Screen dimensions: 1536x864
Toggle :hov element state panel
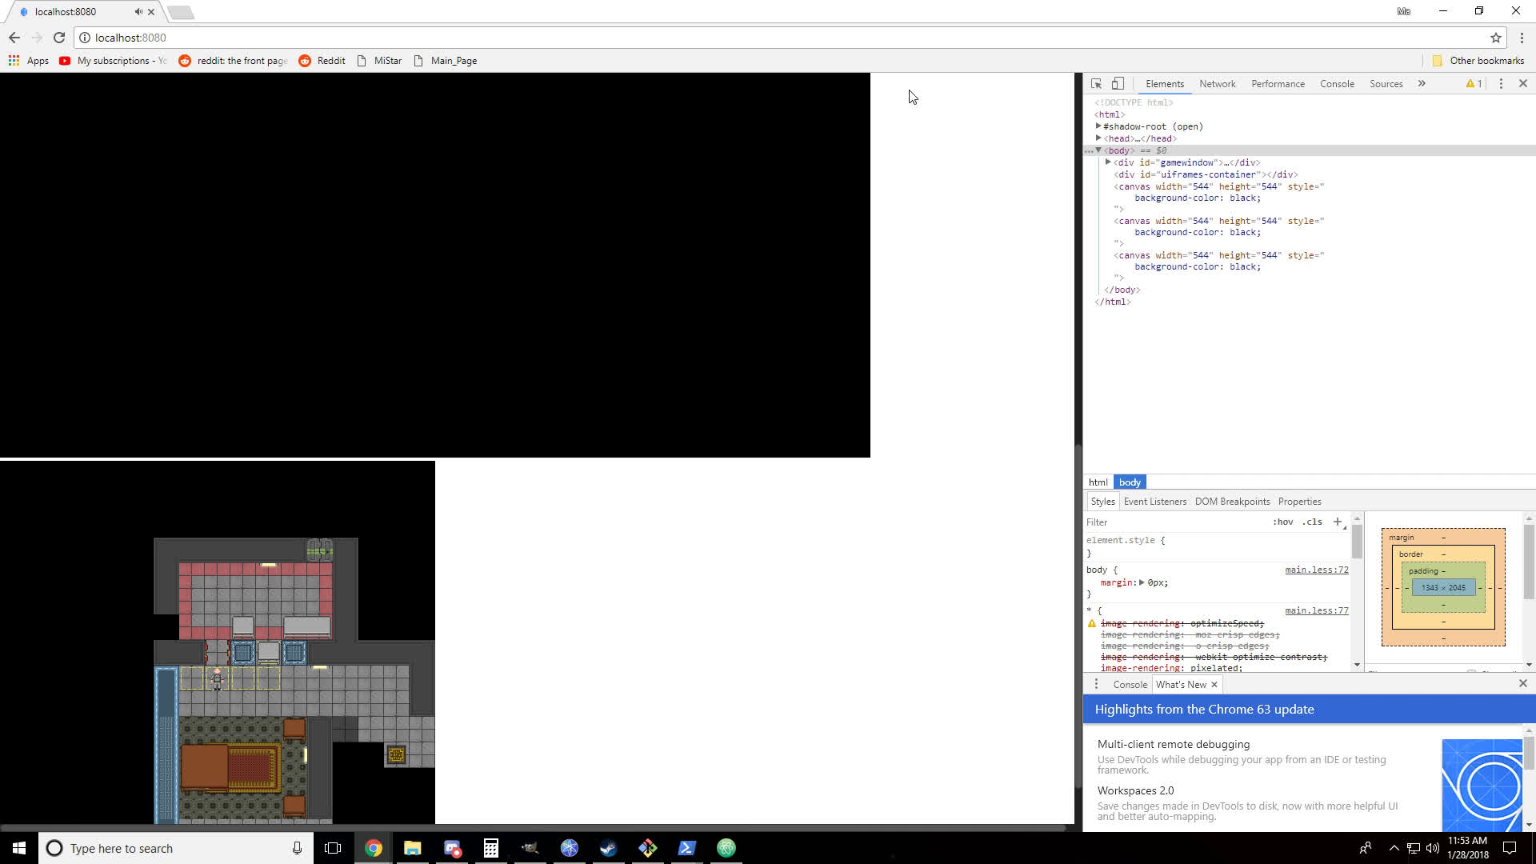pyautogui.click(x=1282, y=522)
